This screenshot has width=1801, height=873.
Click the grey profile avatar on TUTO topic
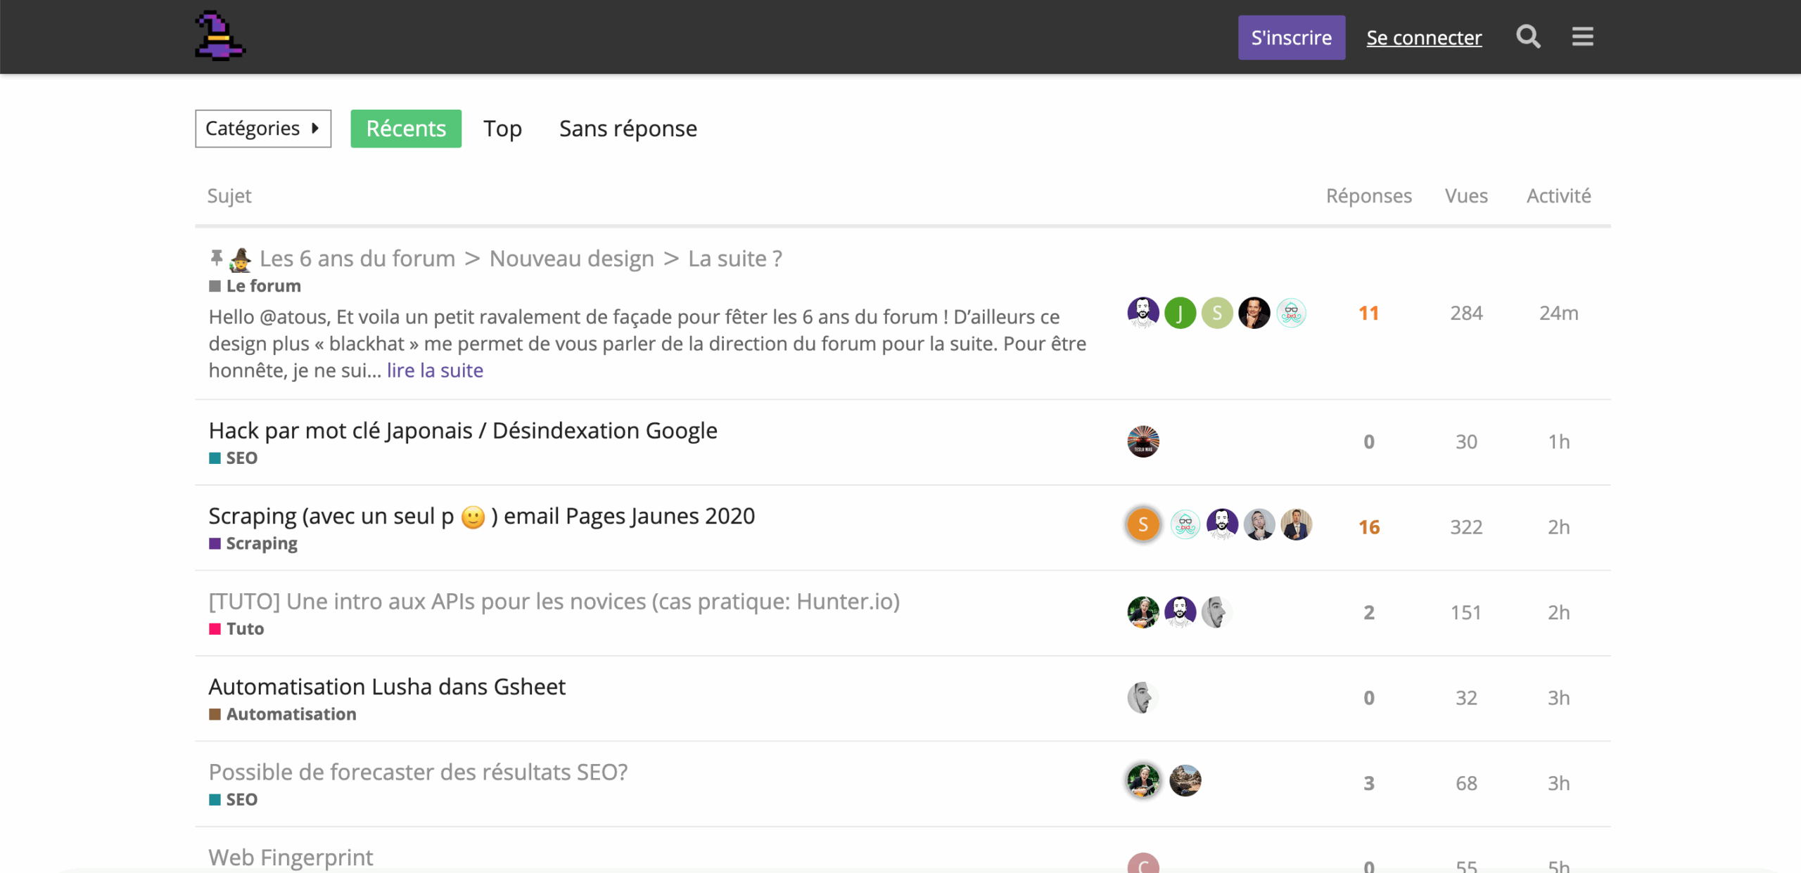pos(1217,612)
